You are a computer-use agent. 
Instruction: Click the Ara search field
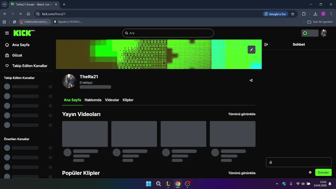[168, 33]
